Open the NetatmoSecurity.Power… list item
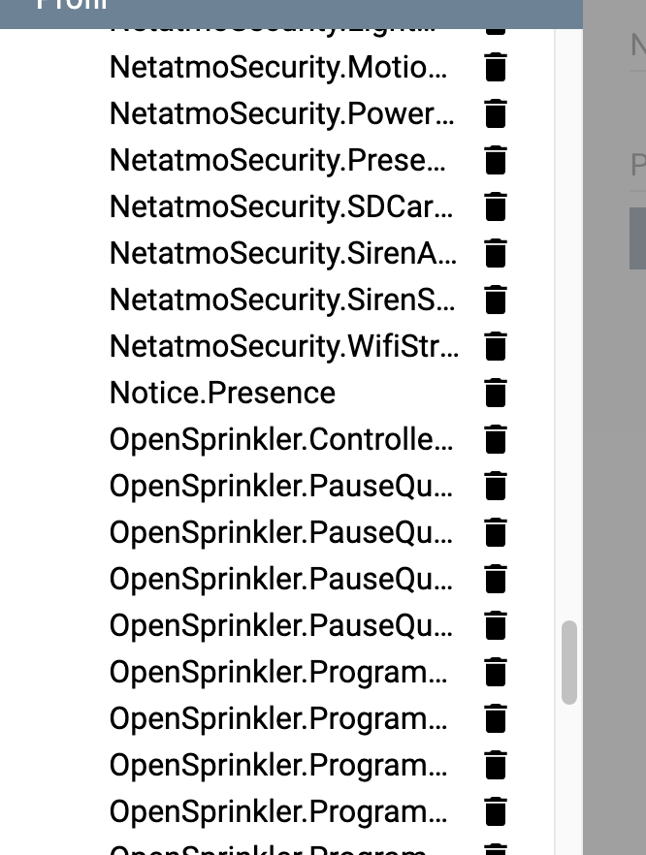The height and width of the screenshot is (855, 646). point(281,113)
